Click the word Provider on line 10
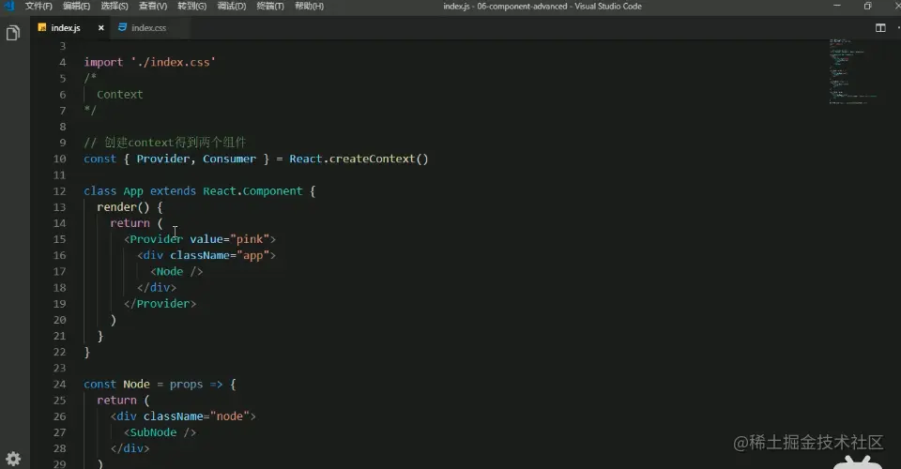 163,159
